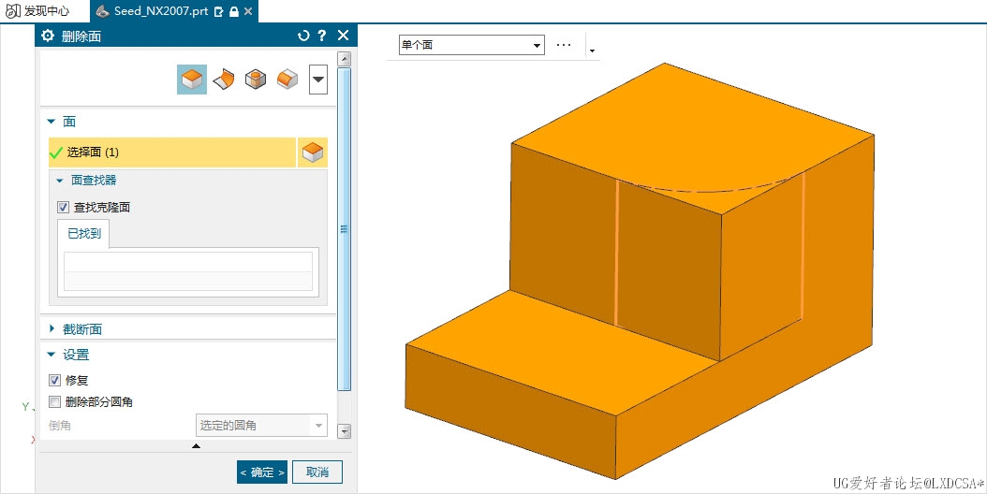The image size is (987, 494).
Task: Click the dialog scrollbar down arrow
Action: 344,431
